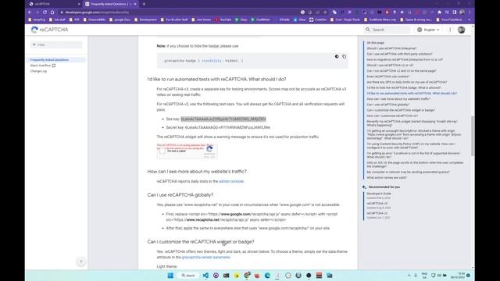The height and width of the screenshot is (281, 500).
Task: Open Chrome from the taskbar
Action: point(247,276)
